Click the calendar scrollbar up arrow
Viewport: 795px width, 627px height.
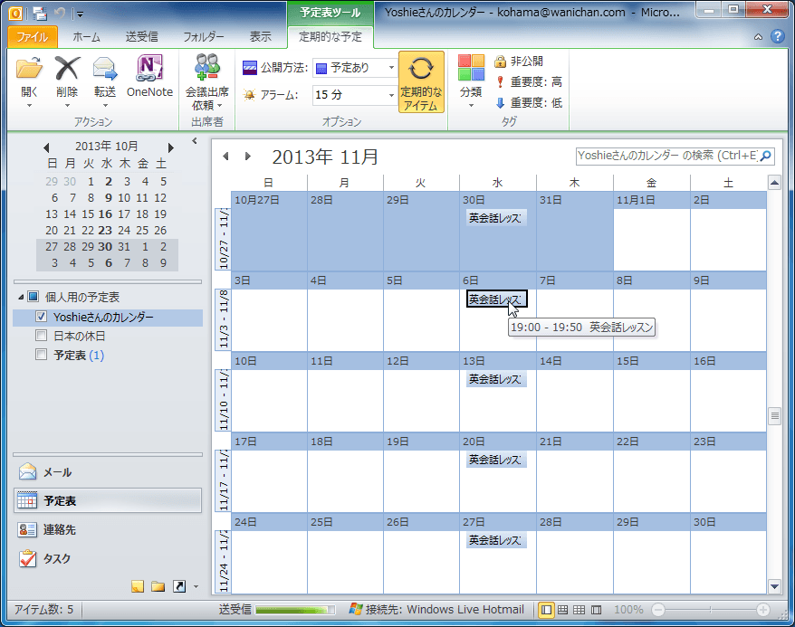pos(774,183)
